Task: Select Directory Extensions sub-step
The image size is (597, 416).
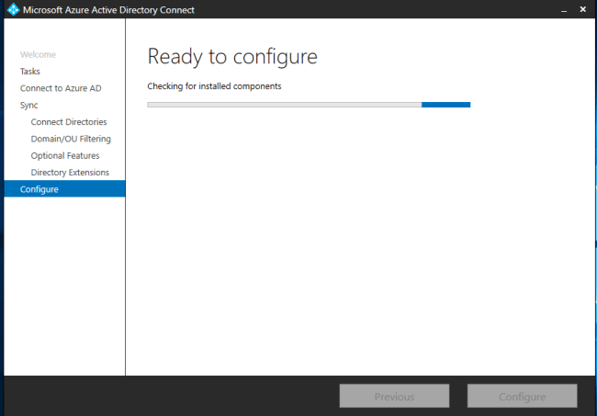Action: click(x=70, y=173)
